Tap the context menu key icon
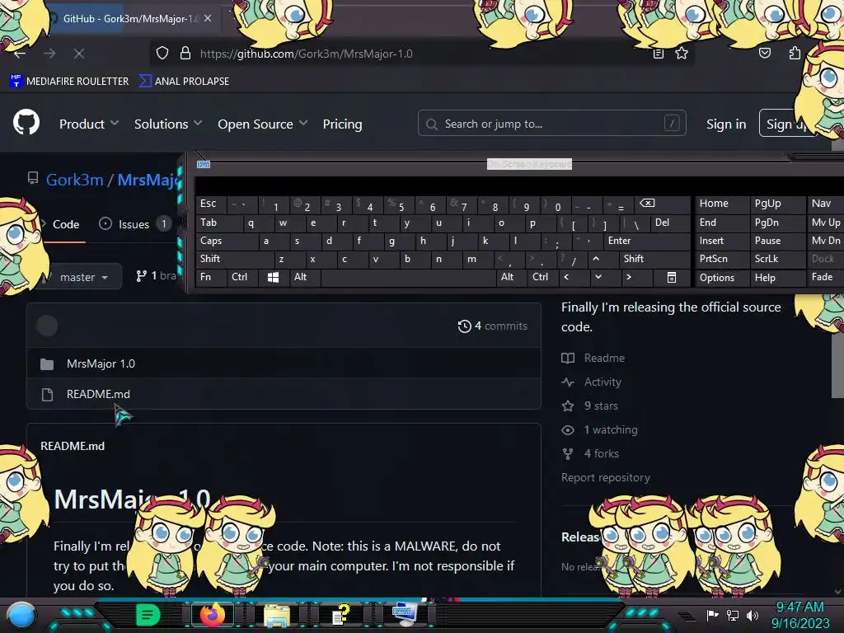This screenshot has height=633, width=844. click(x=672, y=277)
